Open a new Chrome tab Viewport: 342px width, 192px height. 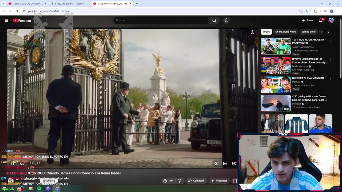[x=137, y=4]
